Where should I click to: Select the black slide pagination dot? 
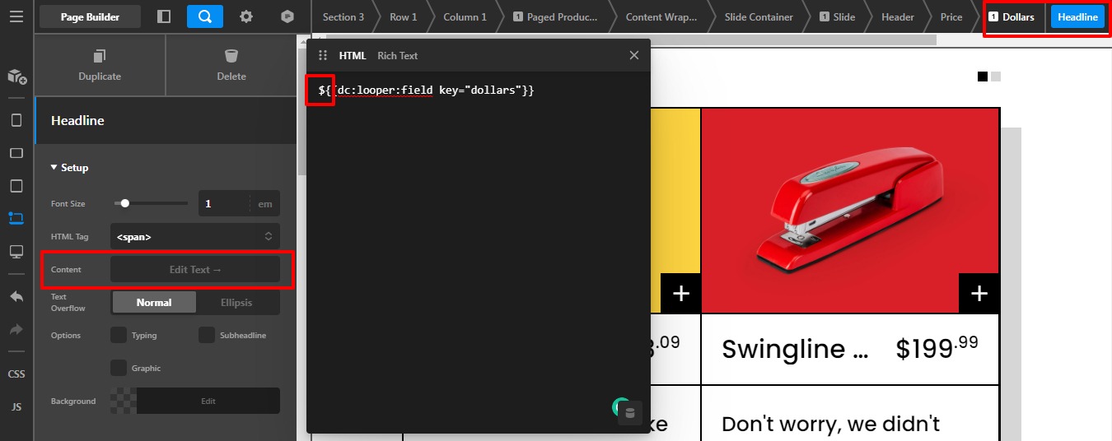pos(983,77)
